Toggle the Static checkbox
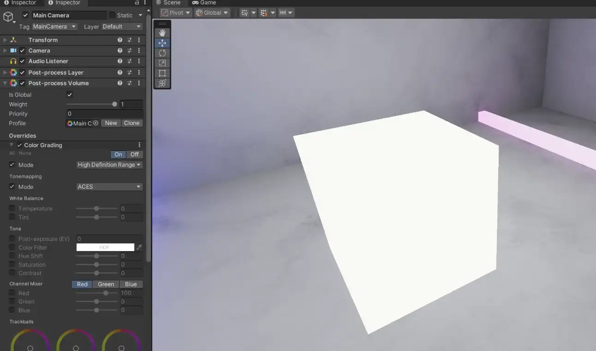This screenshot has height=351, width=596. point(112,15)
